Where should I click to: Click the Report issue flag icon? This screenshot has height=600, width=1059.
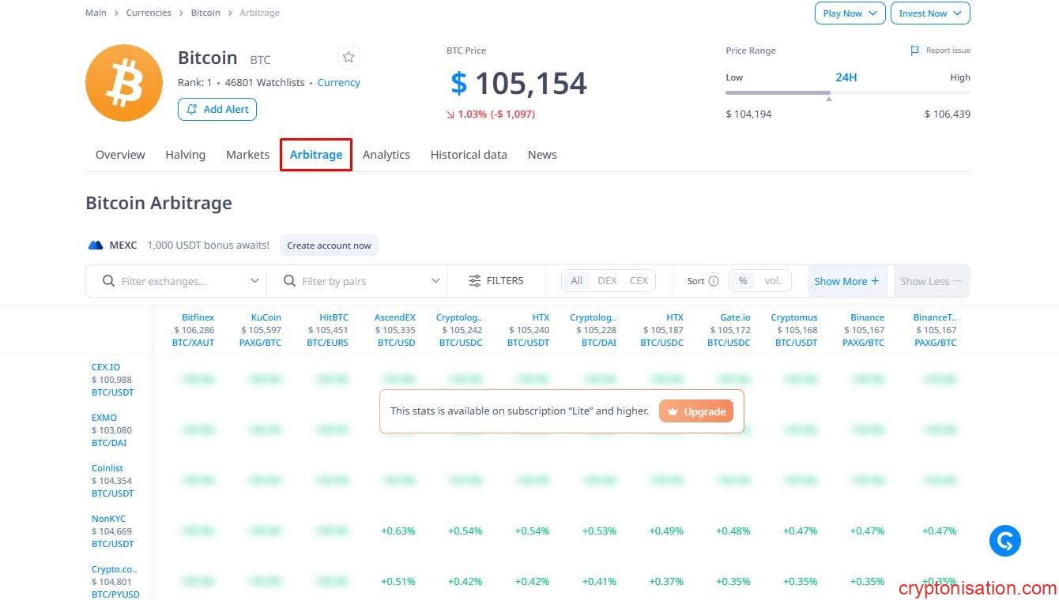914,51
